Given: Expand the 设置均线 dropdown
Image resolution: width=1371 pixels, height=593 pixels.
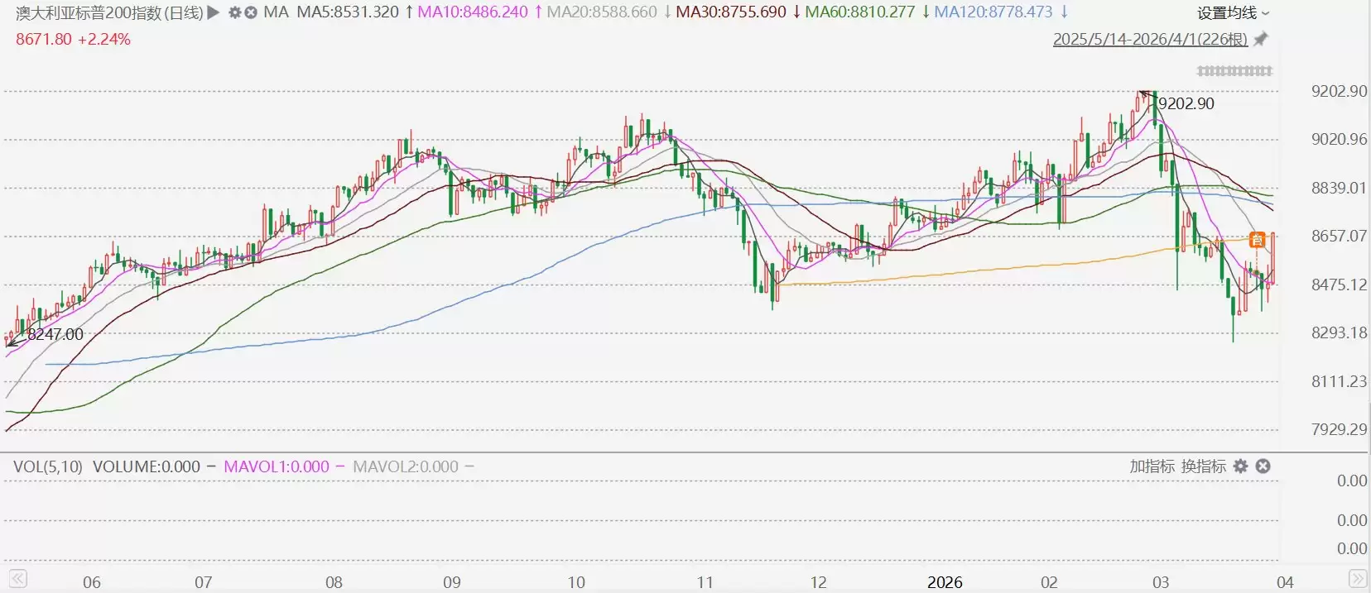Looking at the screenshot, I should point(1233,12).
